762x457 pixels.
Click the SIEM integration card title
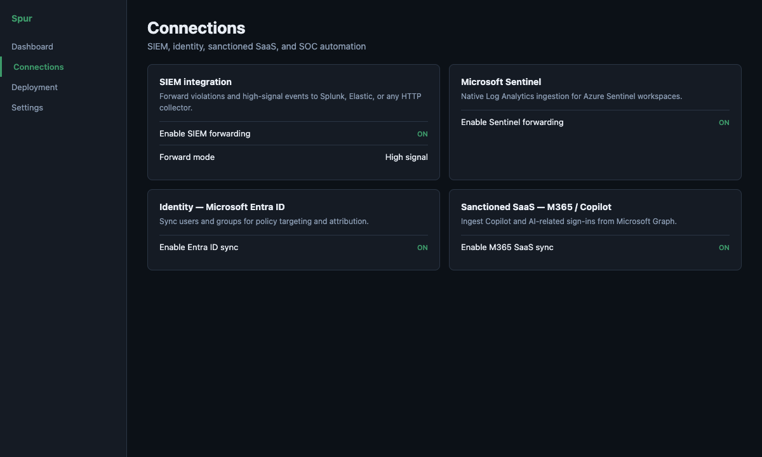point(196,82)
